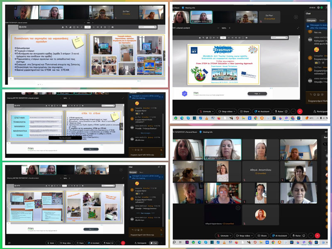Viewport: 332px width, 249px height.
Task: Click Chat button in the bottom-left meeting window
Action: click(x=154, y=243)
